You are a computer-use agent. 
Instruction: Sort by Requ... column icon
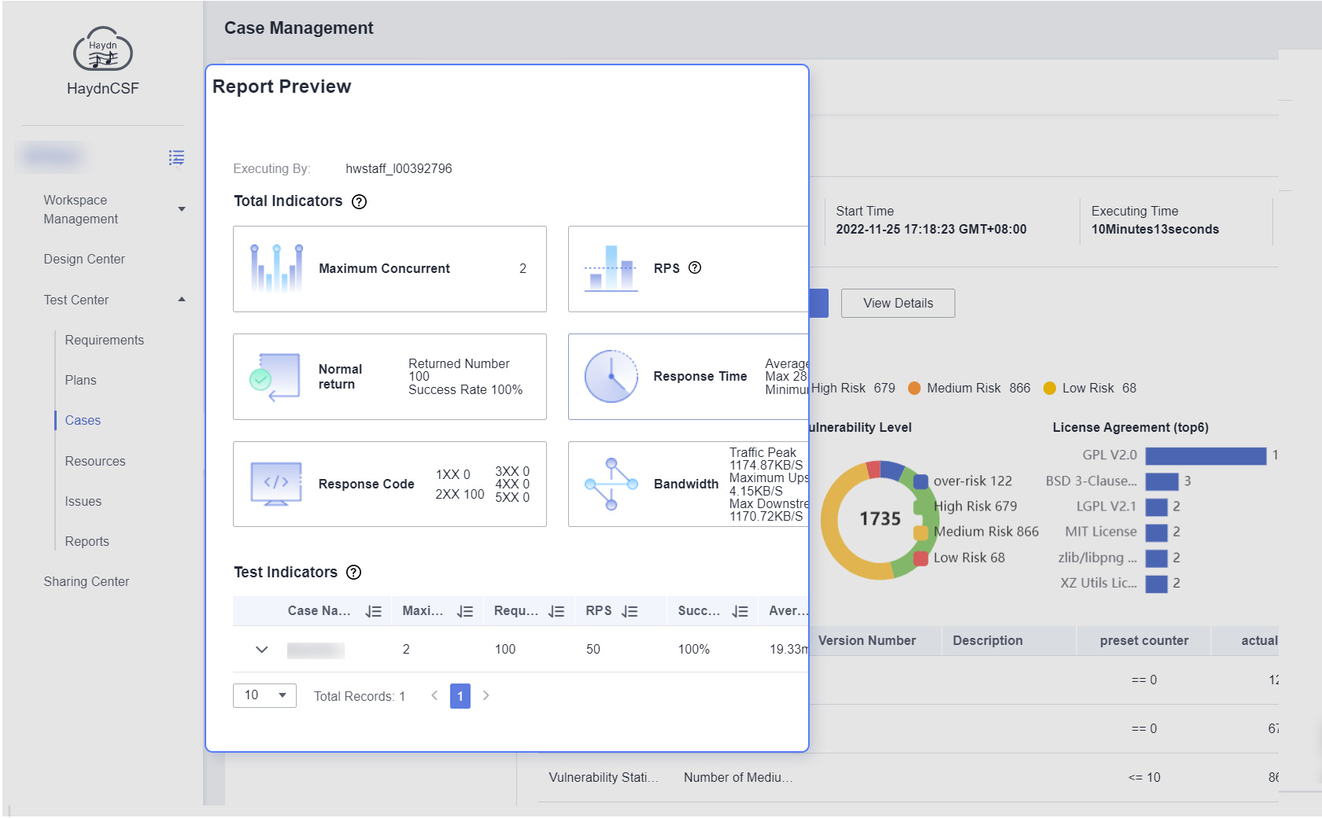coord(556,611)
